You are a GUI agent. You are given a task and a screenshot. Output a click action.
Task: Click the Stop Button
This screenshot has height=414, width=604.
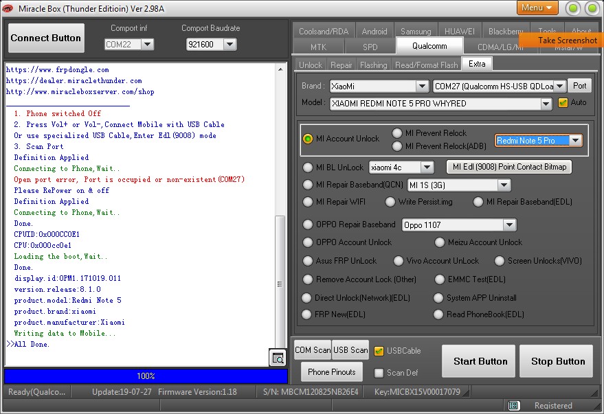[556, 361]
